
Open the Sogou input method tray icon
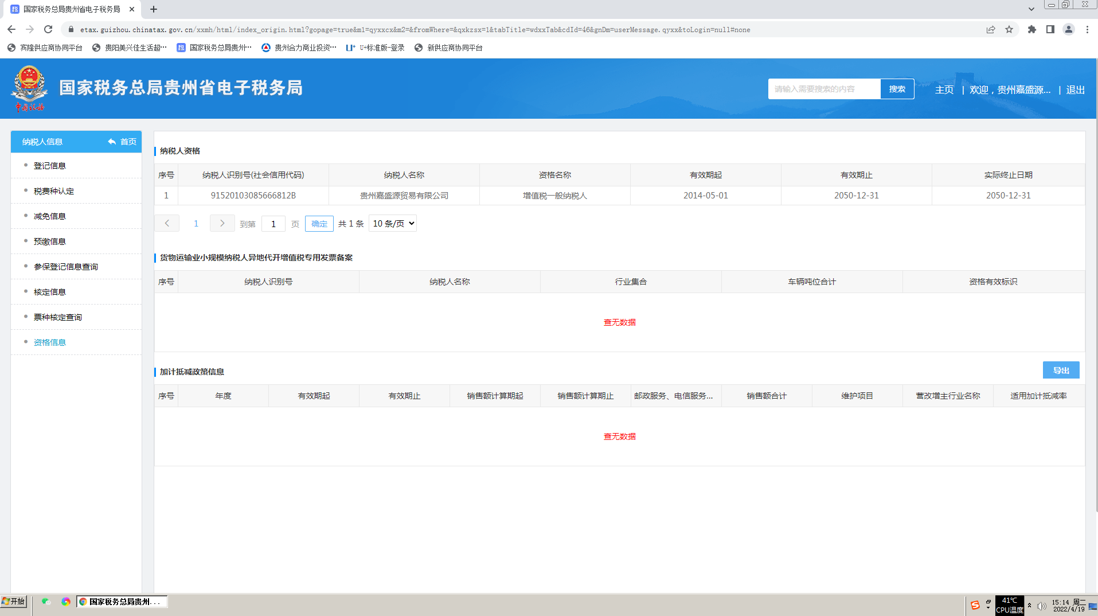click(975, 605)
